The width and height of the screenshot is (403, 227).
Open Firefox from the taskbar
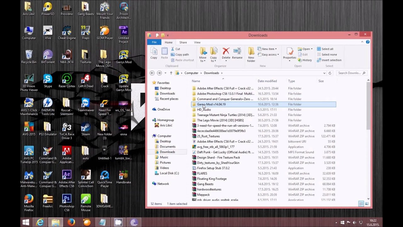(71, 222)
